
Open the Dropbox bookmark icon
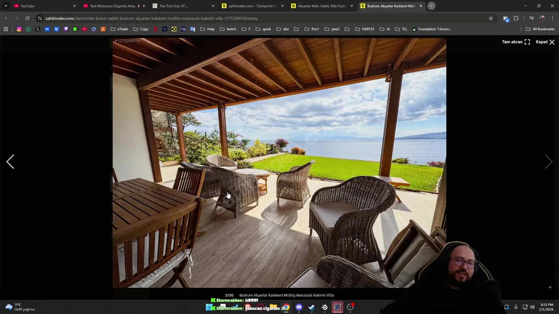pyautogui.click(x=56, y=29)
